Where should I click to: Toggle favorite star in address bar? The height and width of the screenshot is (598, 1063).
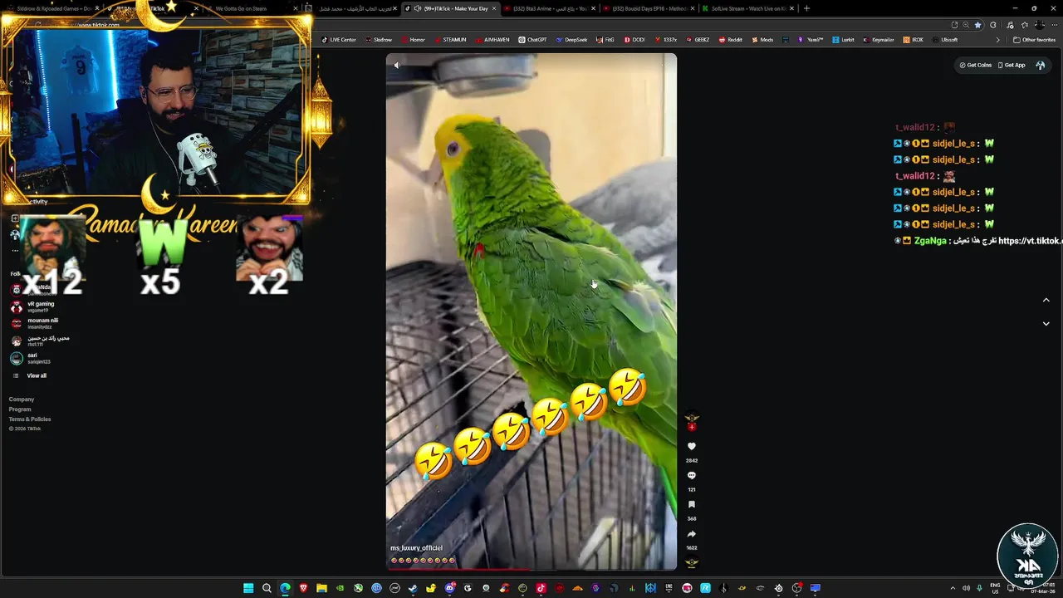[977, 25]
